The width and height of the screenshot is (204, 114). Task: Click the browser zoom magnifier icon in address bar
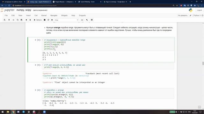coord(173,5)
